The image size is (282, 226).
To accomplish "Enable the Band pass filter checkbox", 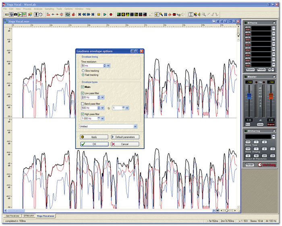I will click(x=83, y=104).
